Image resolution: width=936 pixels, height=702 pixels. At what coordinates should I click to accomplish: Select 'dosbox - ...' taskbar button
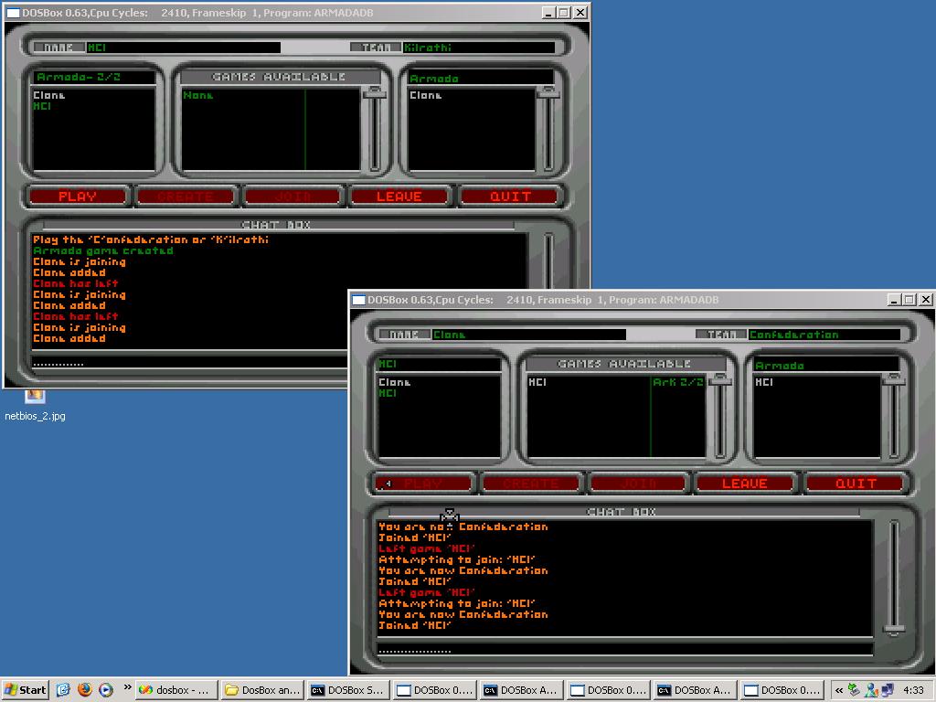tap(175, 690)
